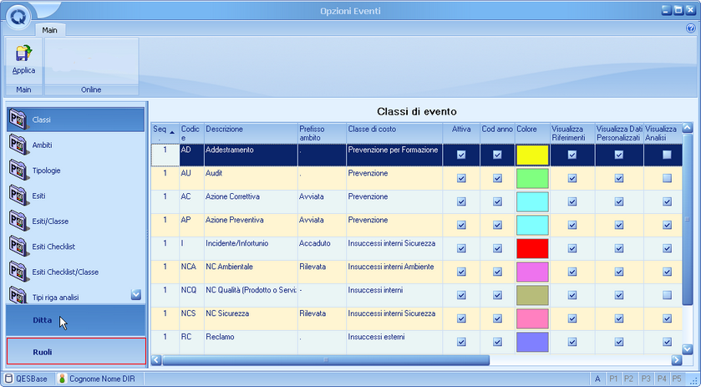Select the Classi navigation item
The image size is (701, 387).
tap(75, 120)
